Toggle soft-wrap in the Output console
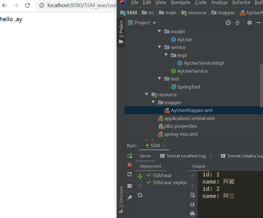Image resolution: width=263 pixels, height=218 pixels. 192,196
